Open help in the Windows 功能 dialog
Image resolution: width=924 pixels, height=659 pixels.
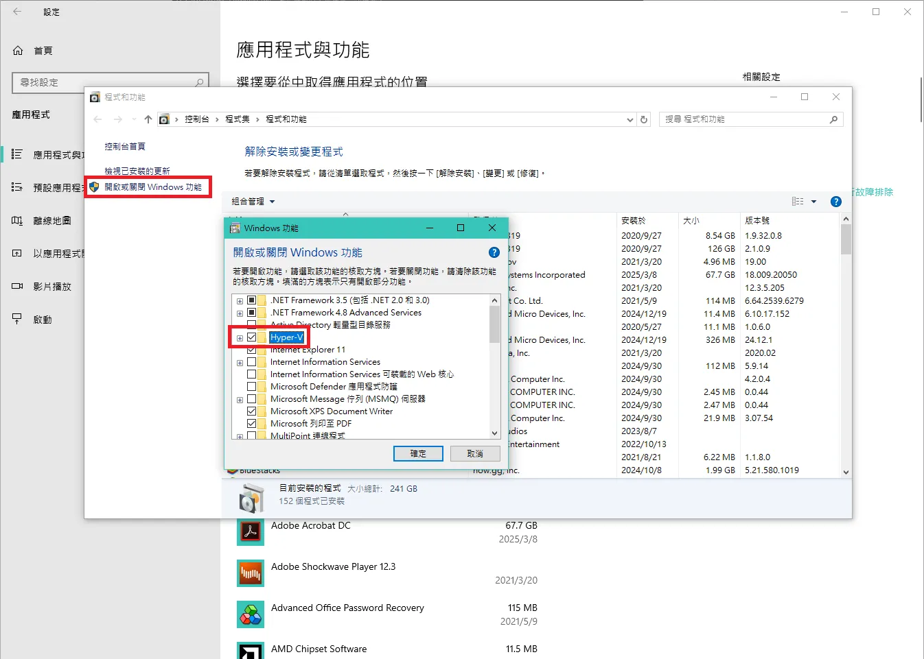pos(494,252)
